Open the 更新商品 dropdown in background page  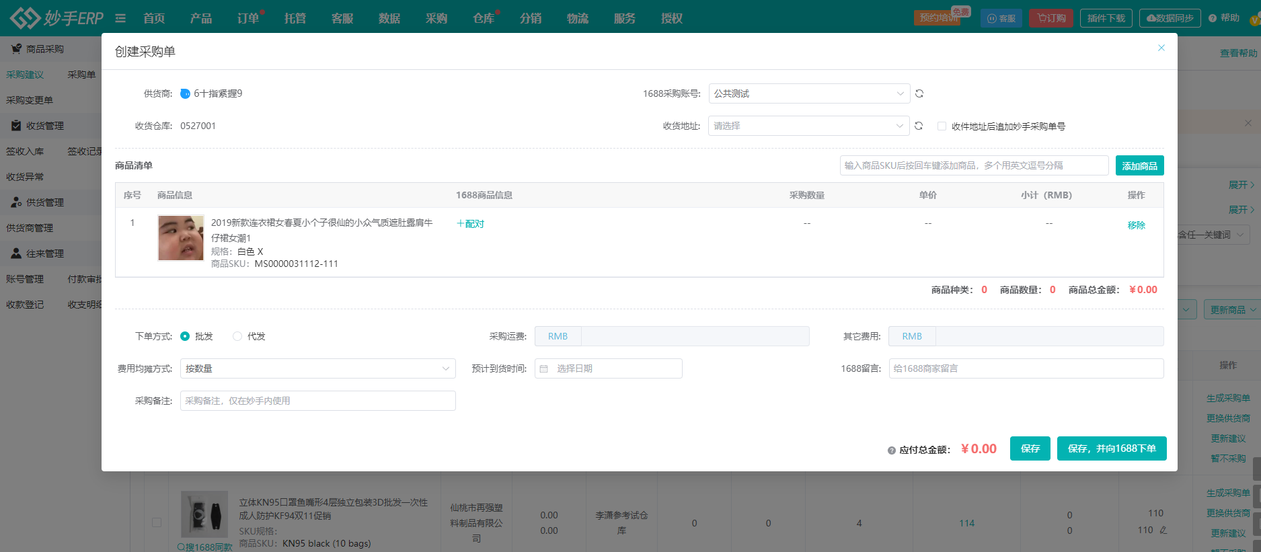click(1232, 310)
